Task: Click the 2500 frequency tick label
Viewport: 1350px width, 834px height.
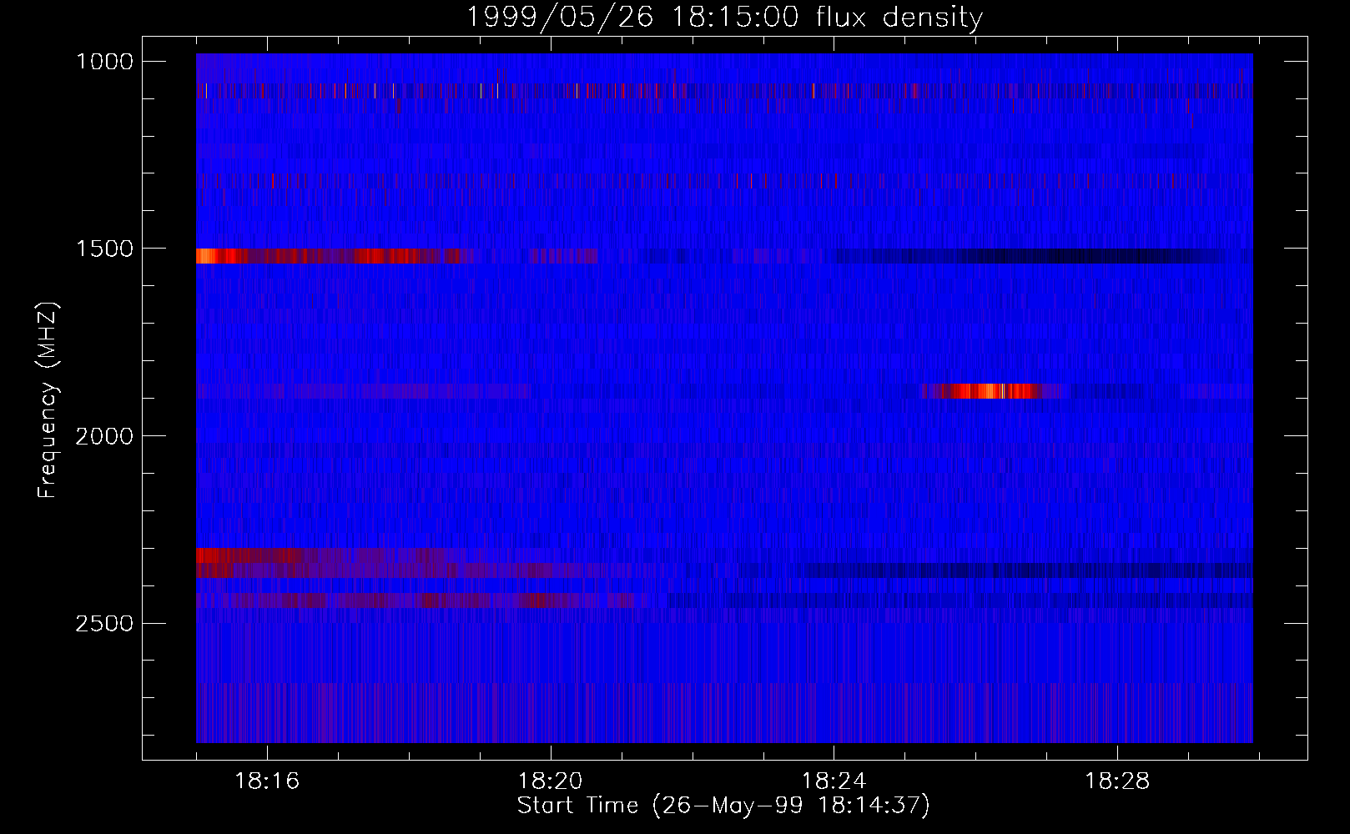Action: pos(104,624)
